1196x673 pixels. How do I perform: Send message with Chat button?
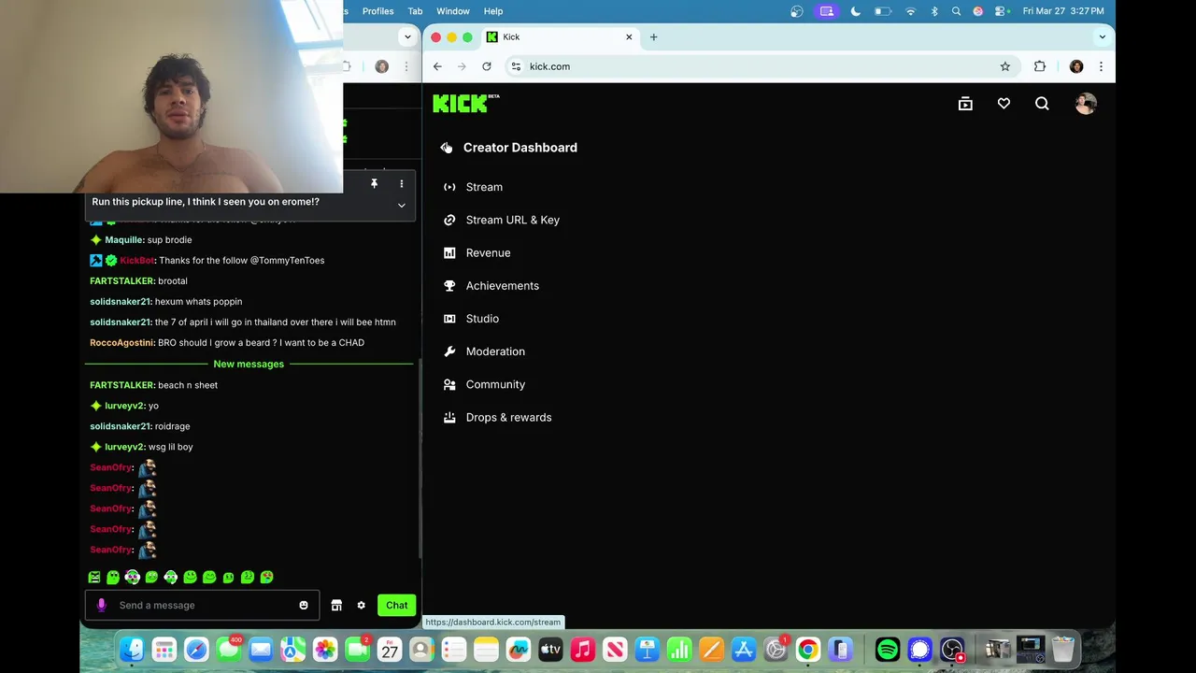pyautogui.click(x=397, y=605)
